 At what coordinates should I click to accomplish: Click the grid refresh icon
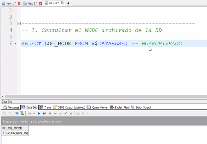tap(16, 113)
